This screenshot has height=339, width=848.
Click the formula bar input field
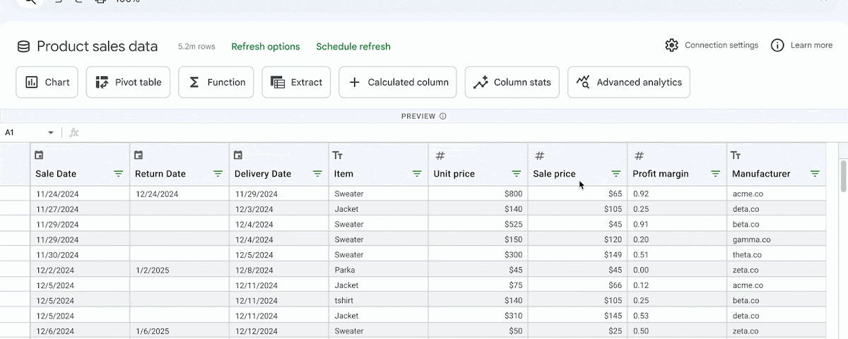coord(424,133)
